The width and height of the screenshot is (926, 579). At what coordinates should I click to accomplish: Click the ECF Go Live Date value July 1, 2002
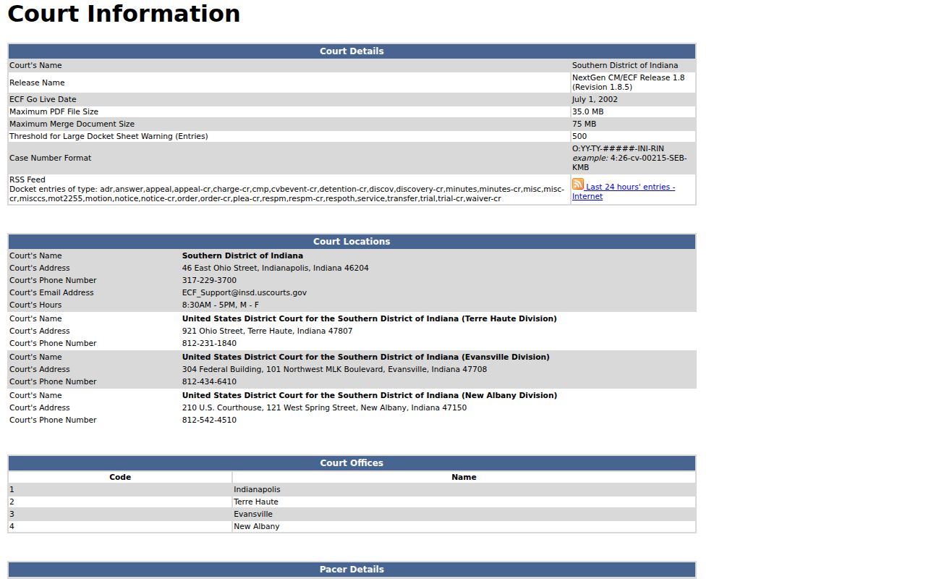tap(595, 99)
